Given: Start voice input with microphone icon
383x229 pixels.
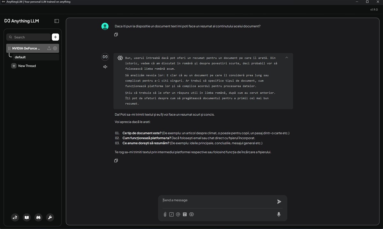Looking at the screenshot, I should 279,215.
